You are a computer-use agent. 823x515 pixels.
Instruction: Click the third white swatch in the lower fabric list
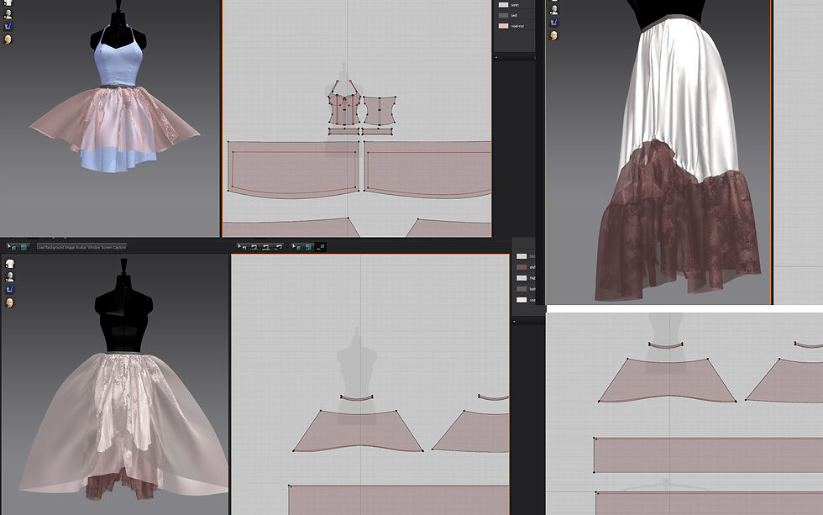(x=522, y=278)
